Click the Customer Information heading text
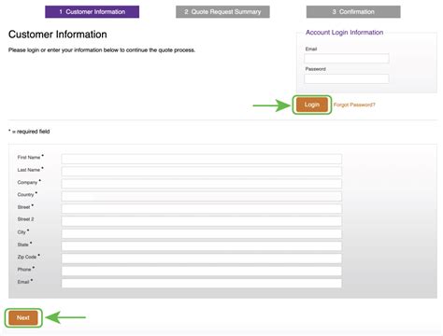443x336 pixels. pyautogui.click(x=58, y=35)
